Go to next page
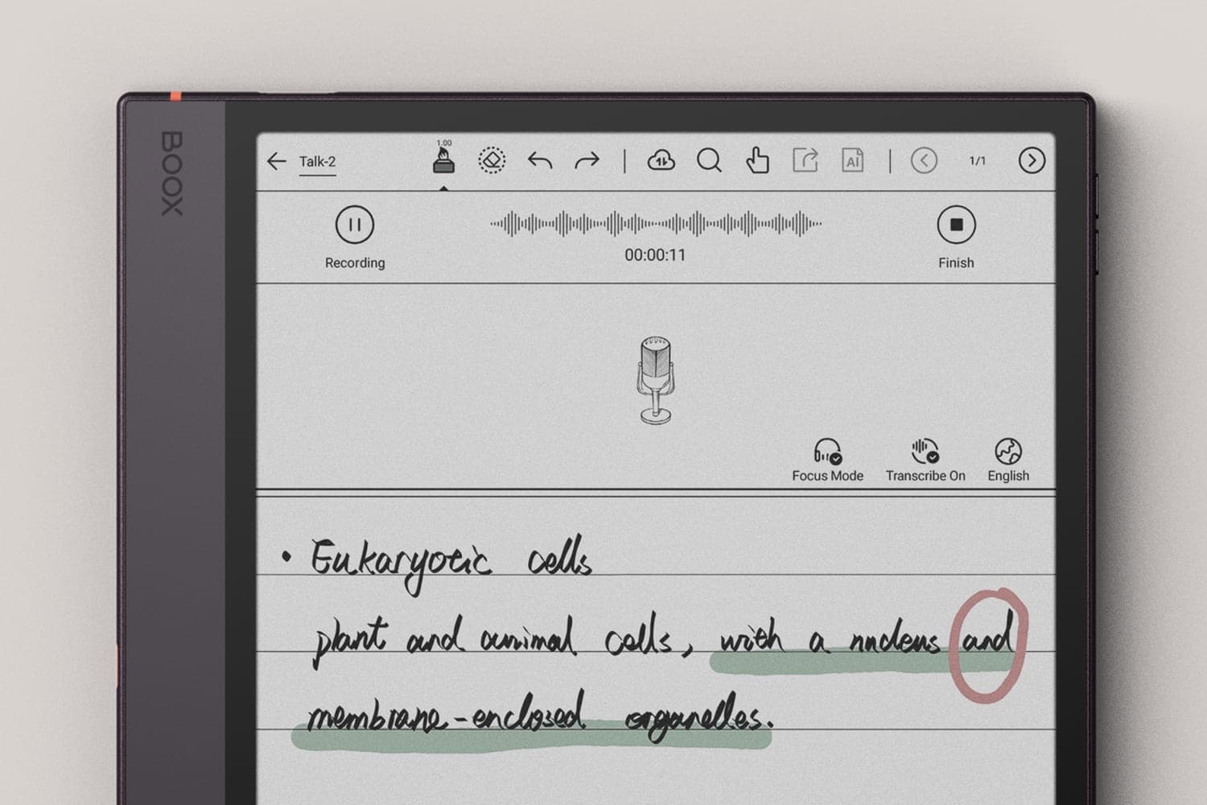Image resolution: width=1207 pixels, height=805 pixels. pos(1032,160)
